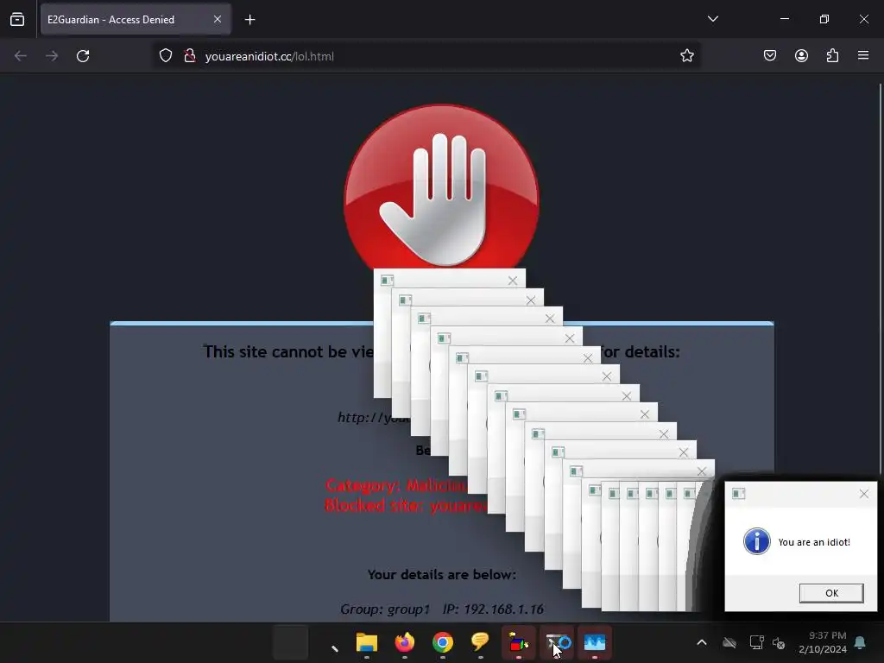Open Google Chrome from the taskbar

[x=443, y=642]
